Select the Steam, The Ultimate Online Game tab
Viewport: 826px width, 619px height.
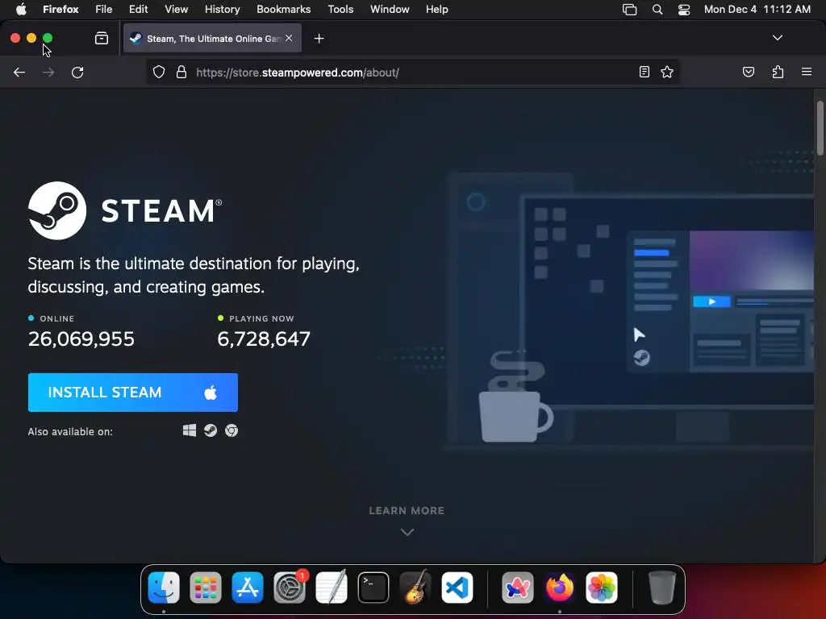[212, 39]
